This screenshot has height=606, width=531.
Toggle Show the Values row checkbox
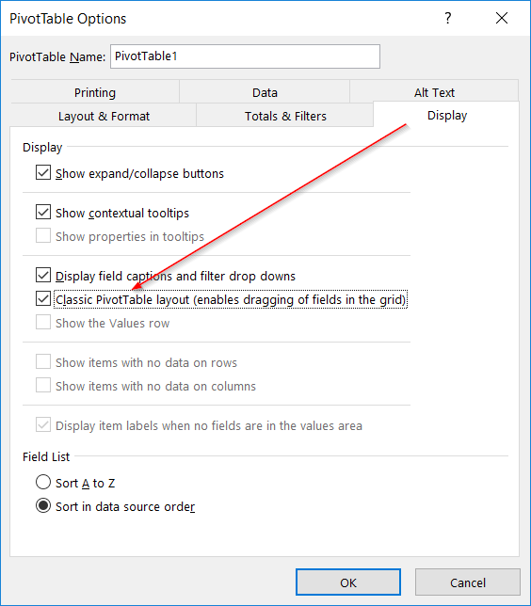(x=43, y=323)
